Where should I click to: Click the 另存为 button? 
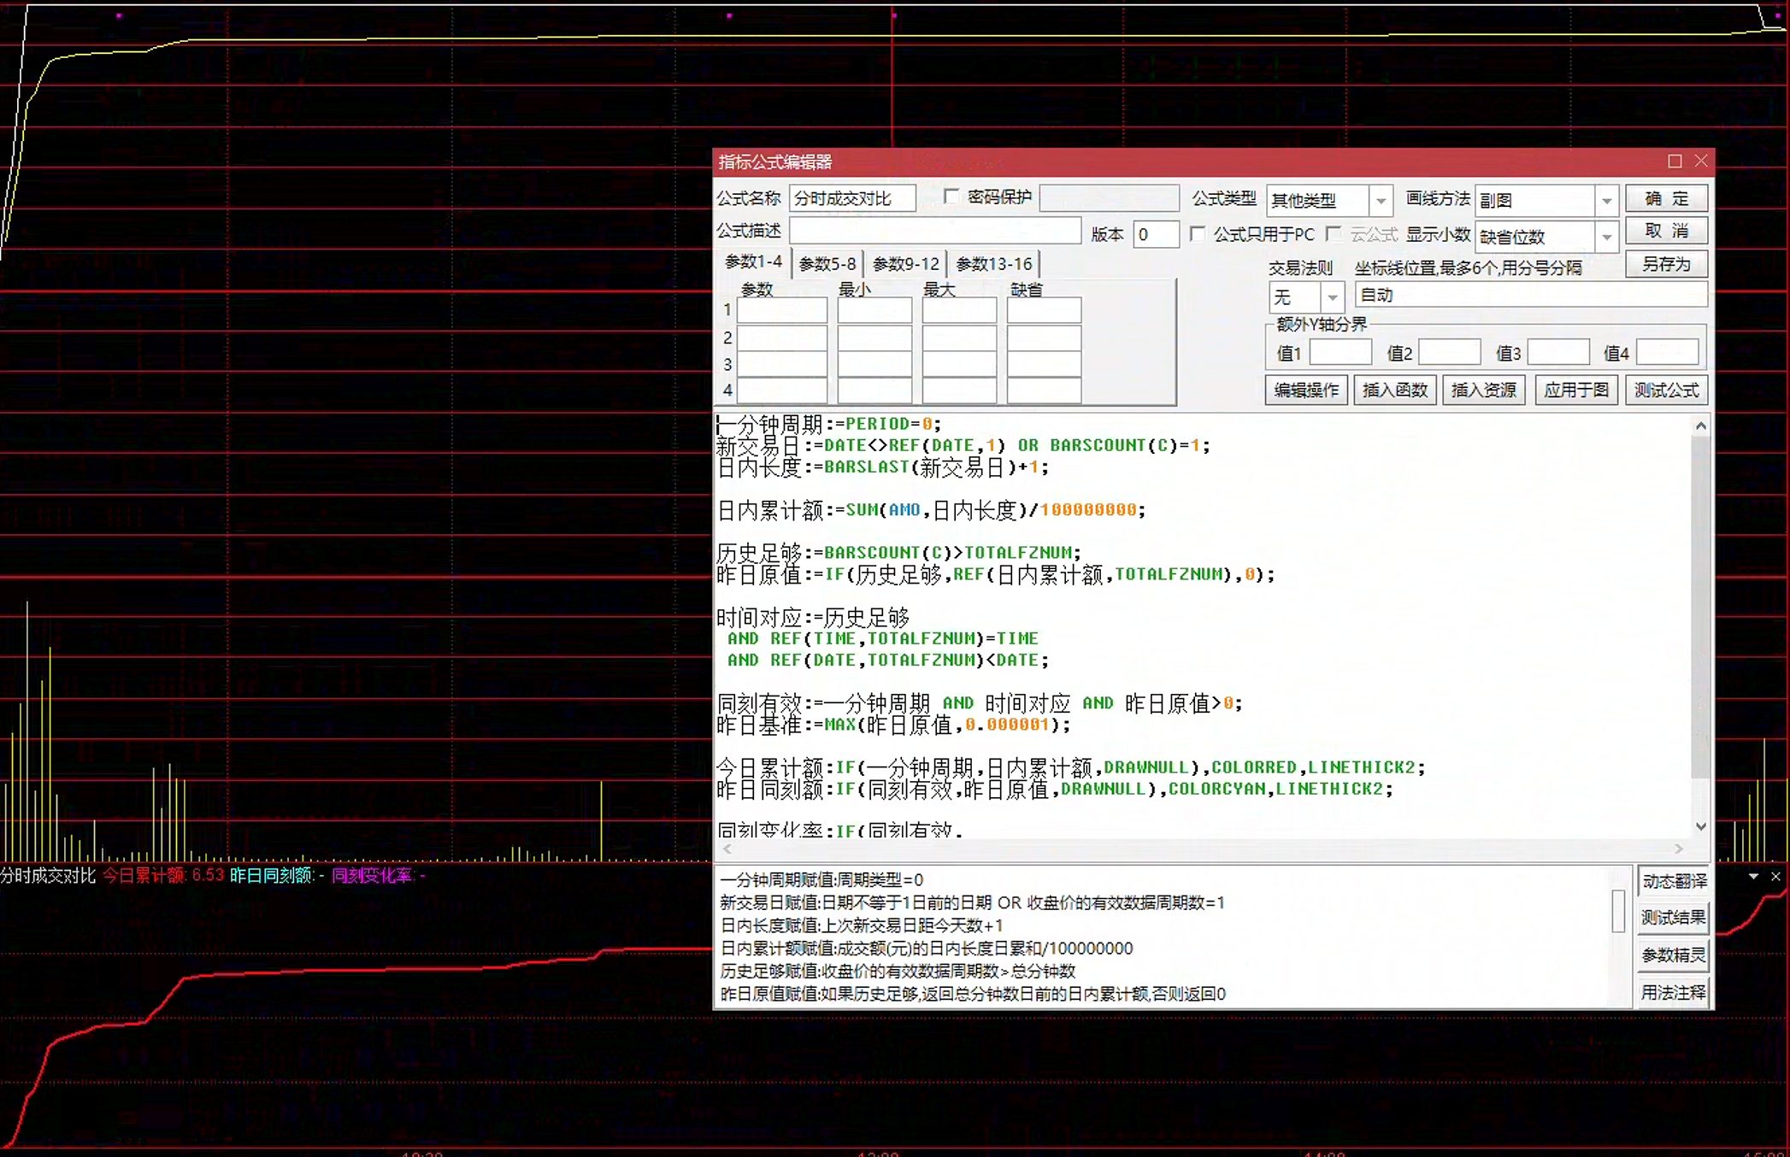point(1666,264)
